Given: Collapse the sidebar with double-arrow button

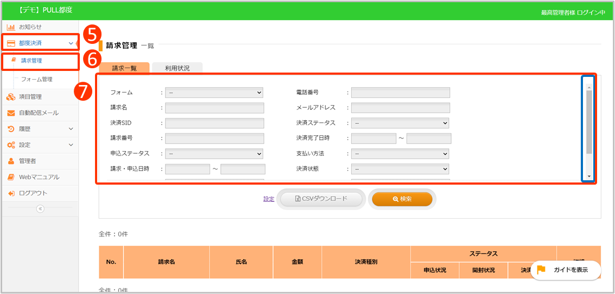Looking at the screenshot, I should pyautogui.click(x=40, y=209).
